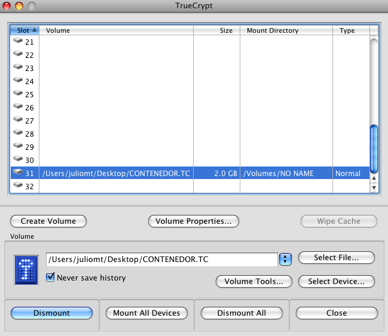Open the volume path history dropdown
Screen dimensions: 388x336
point(285,259)
